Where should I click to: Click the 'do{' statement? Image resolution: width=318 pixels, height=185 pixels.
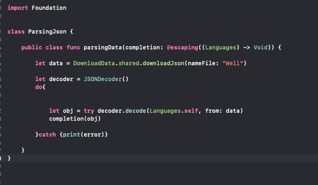click(x=40, y=87)
